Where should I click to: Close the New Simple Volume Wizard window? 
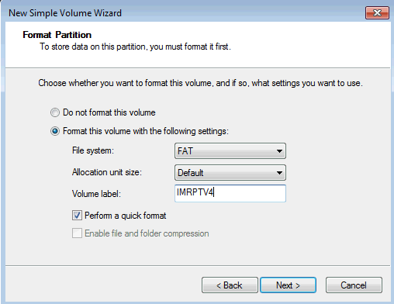pyautogui.click(x=377, y=12)
